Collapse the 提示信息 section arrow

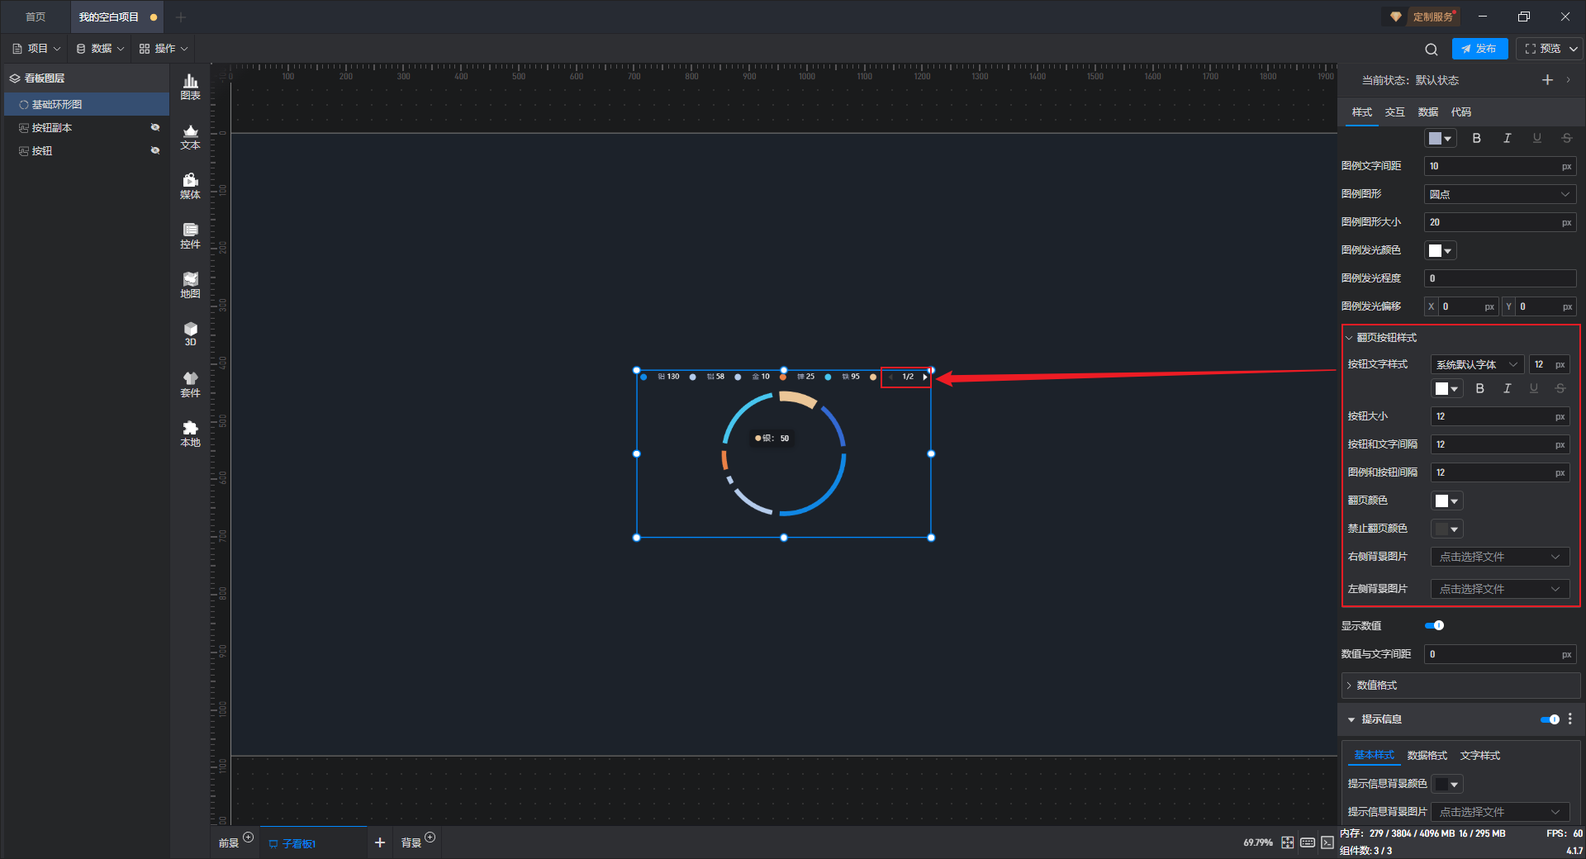(1351, 719)
